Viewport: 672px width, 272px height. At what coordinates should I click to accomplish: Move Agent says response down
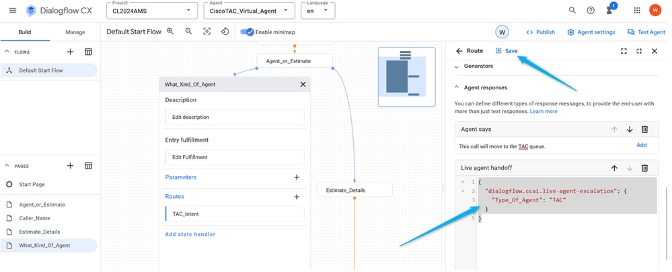coord(630,129)
